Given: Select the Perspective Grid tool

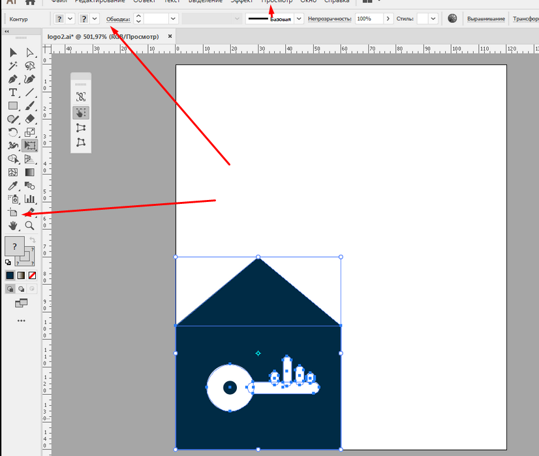Looking at the screenshot, I should point(29,159).
